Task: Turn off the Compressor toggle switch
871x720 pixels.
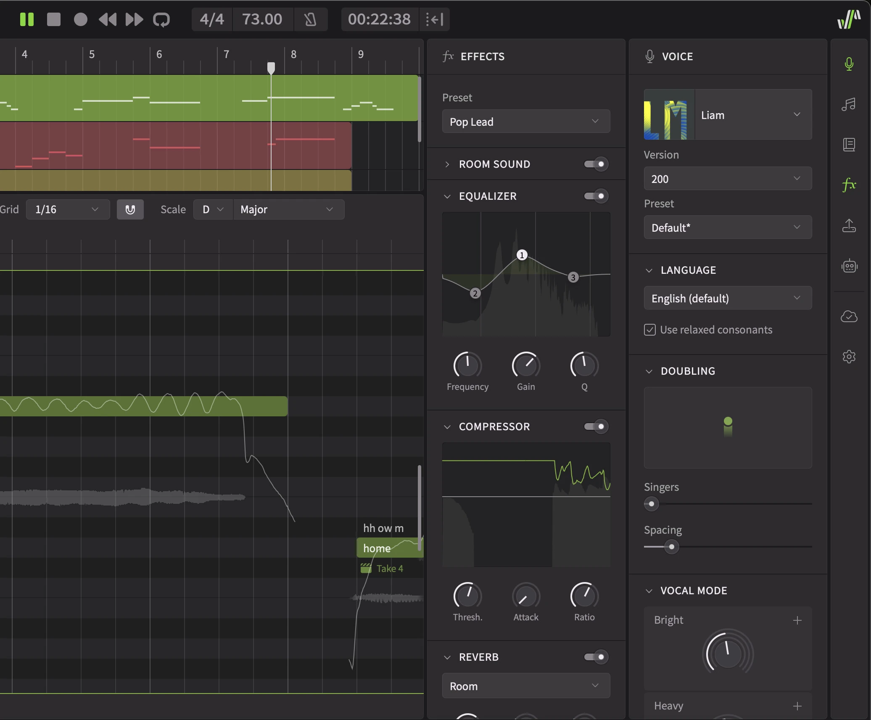Action: click(x=596, y=426)
